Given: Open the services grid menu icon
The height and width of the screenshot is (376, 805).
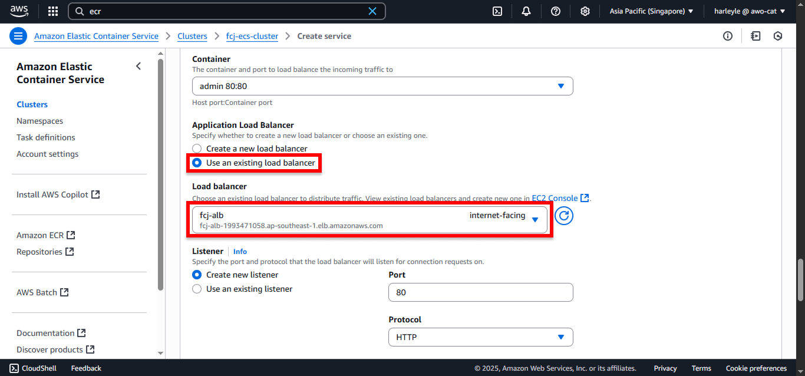Looking at the screenshot, I should (x=53, y=11).
